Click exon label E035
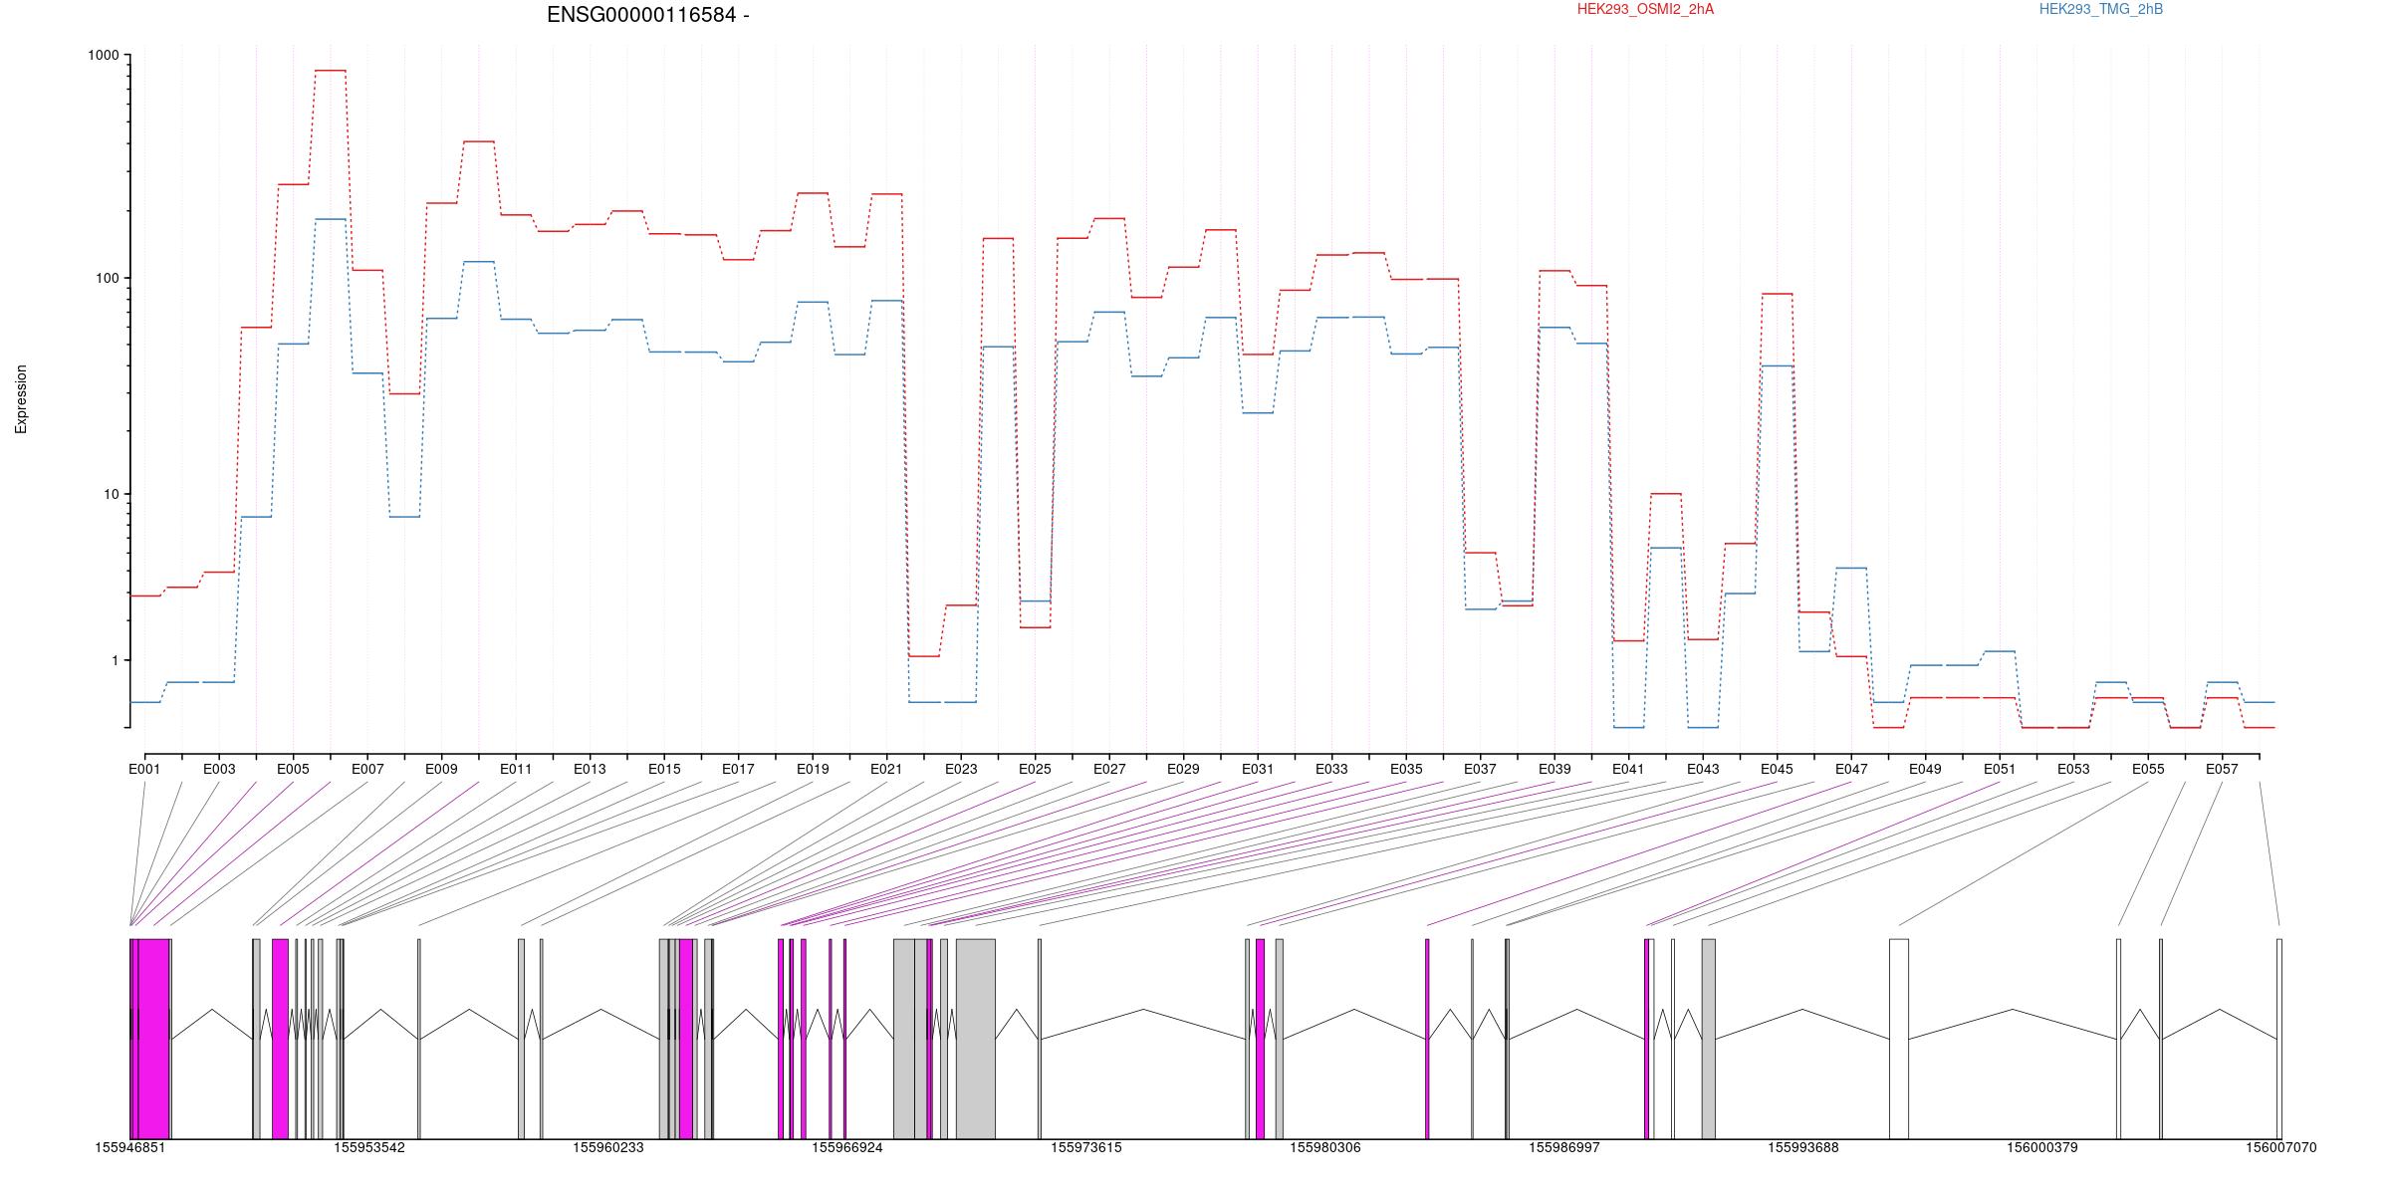 pyautogui.click(x=1406, y=769)
